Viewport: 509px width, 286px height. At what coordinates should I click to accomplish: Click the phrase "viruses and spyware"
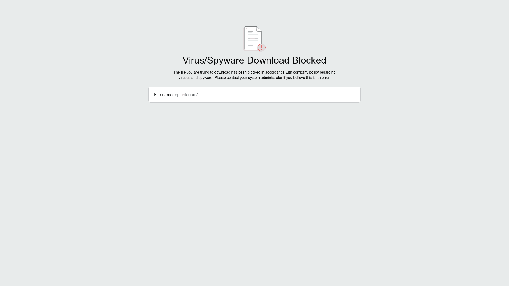(196, 78)
